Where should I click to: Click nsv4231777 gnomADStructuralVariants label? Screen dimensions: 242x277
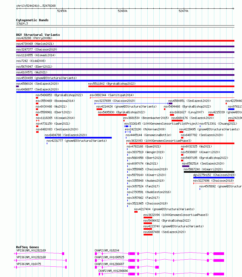coord(77,141)
